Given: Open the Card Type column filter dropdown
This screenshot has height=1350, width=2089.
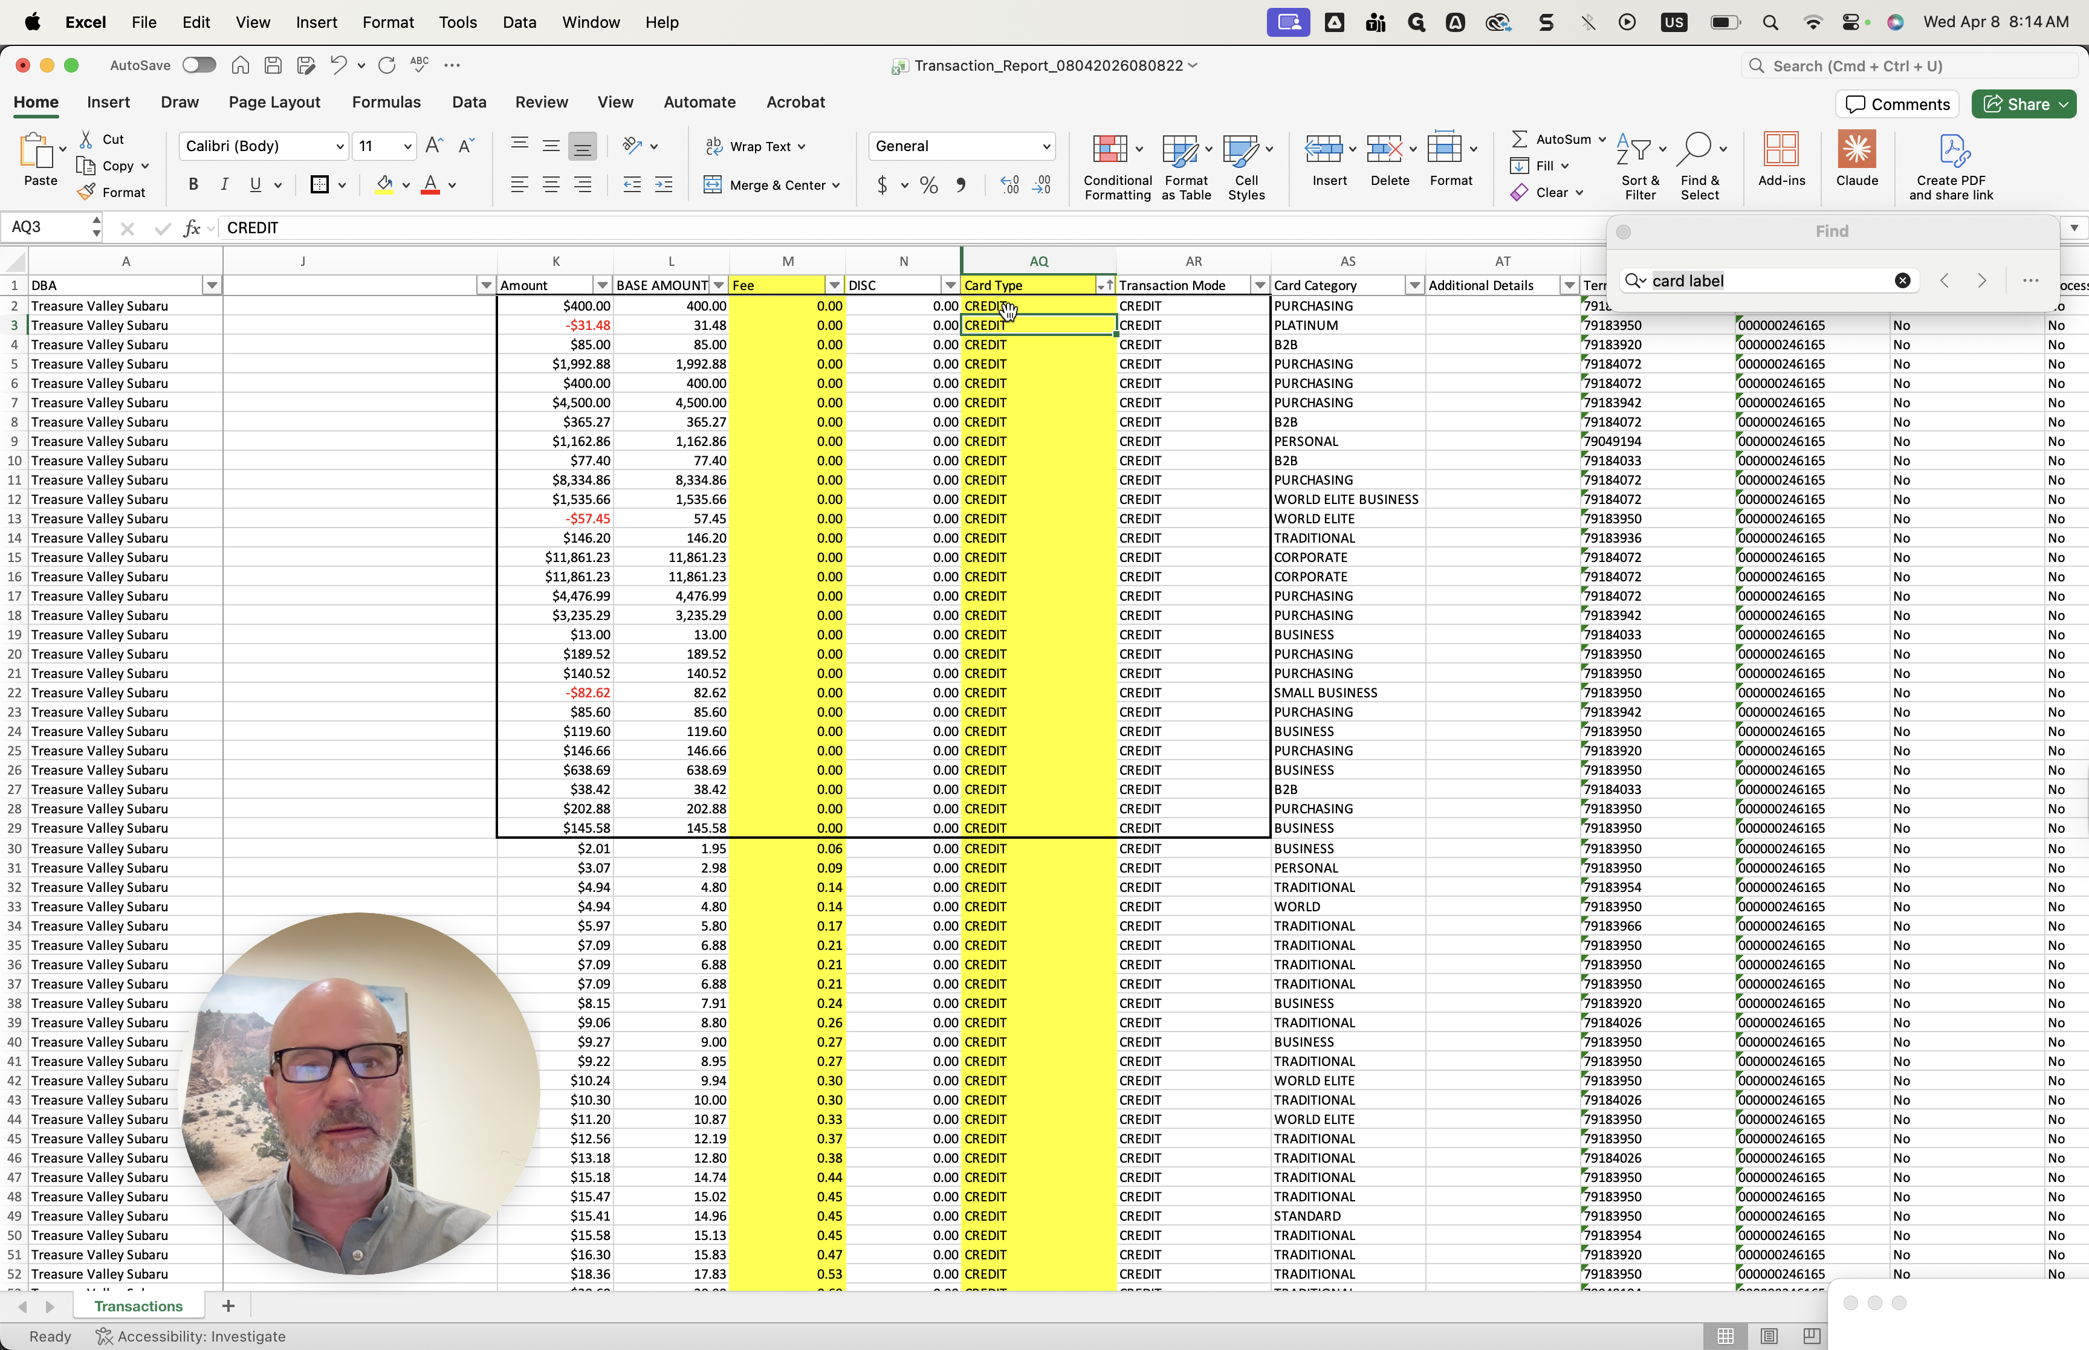Looking at the screenshot, I should [1104, 286].
